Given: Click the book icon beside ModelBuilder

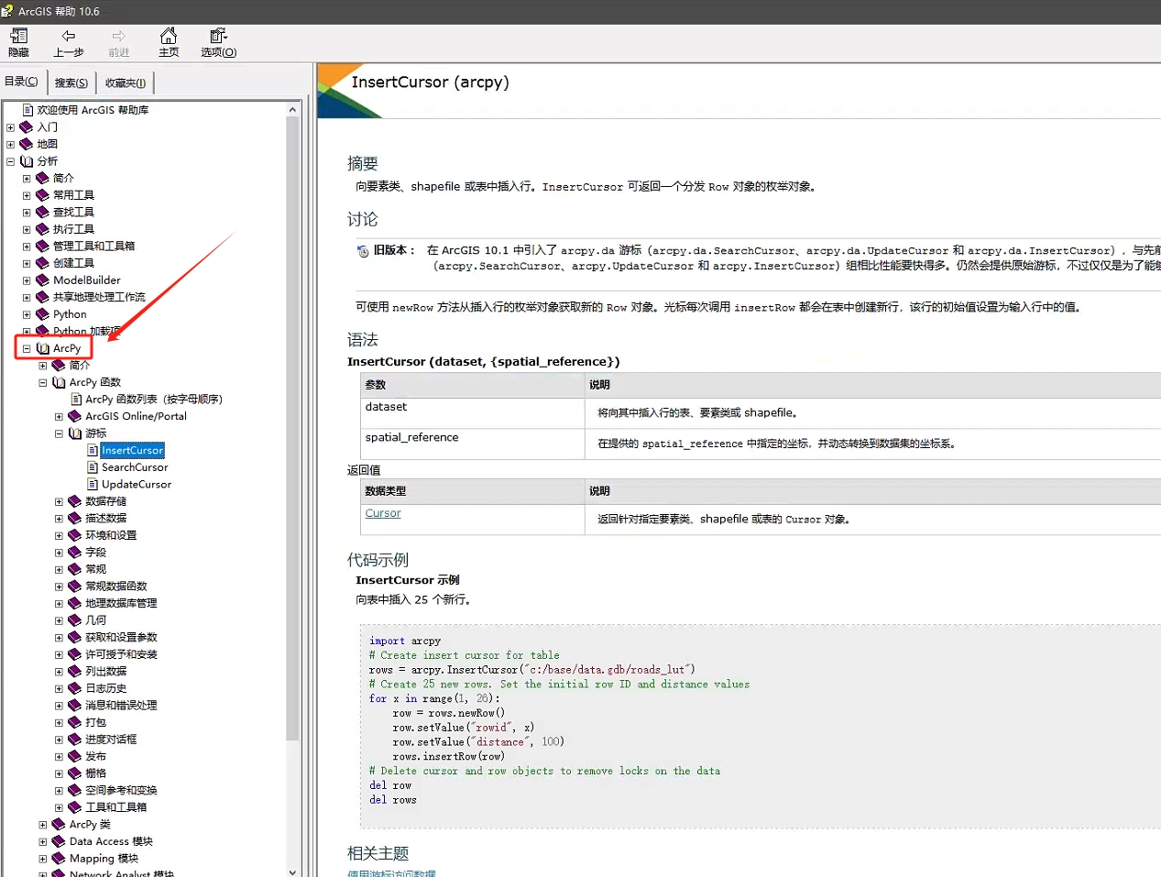Looking at the screenshot, I should point(42,280).
